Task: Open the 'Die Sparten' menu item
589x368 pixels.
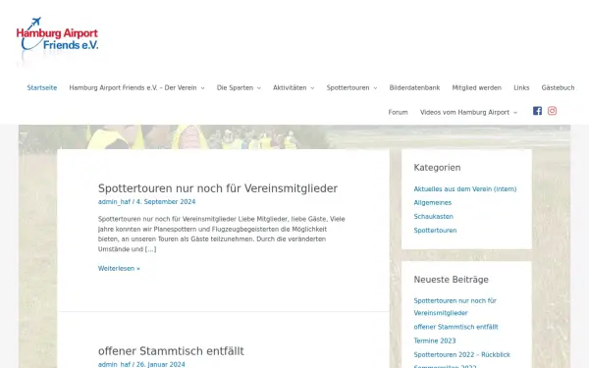Action: click(235, 88)
